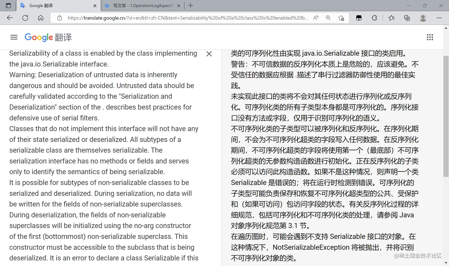Image resolution: width=449 pixels, height=266 pixels.
Task: Go back to previous page
Action: pos(10,18)
